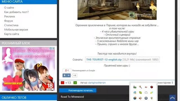Click the green plus rating button
This screenshot has width=180, height=101.
75,83
